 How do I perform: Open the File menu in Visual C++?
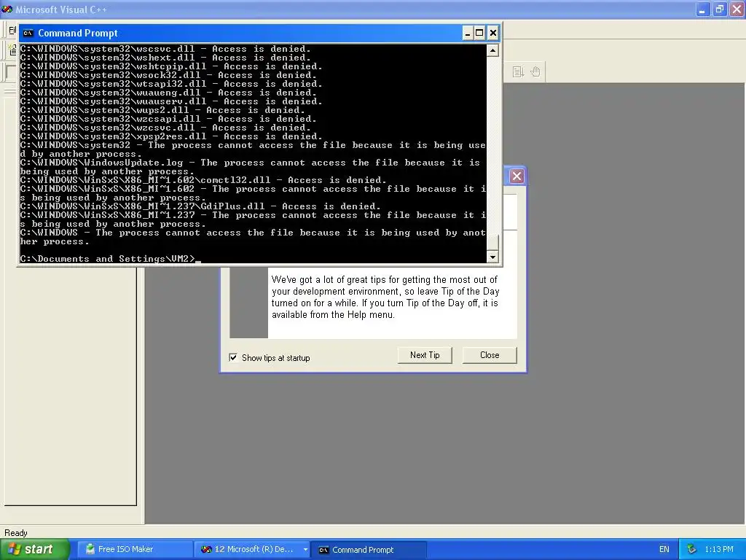(12, 30)
